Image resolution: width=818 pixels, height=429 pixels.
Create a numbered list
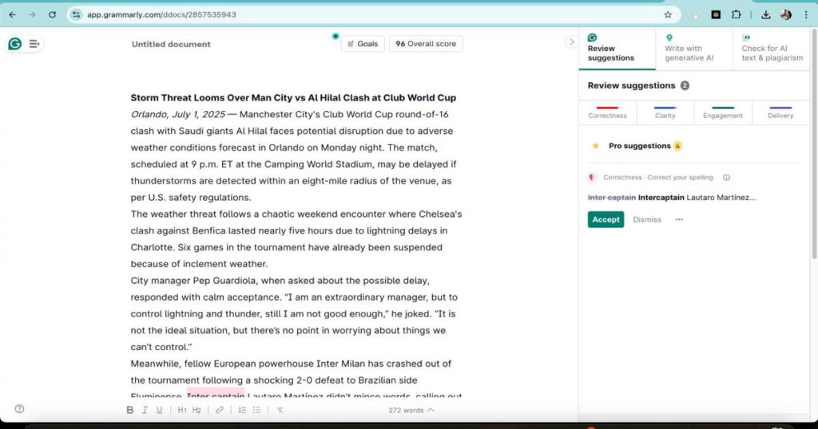pyautogui.click(x=242, y=410)
